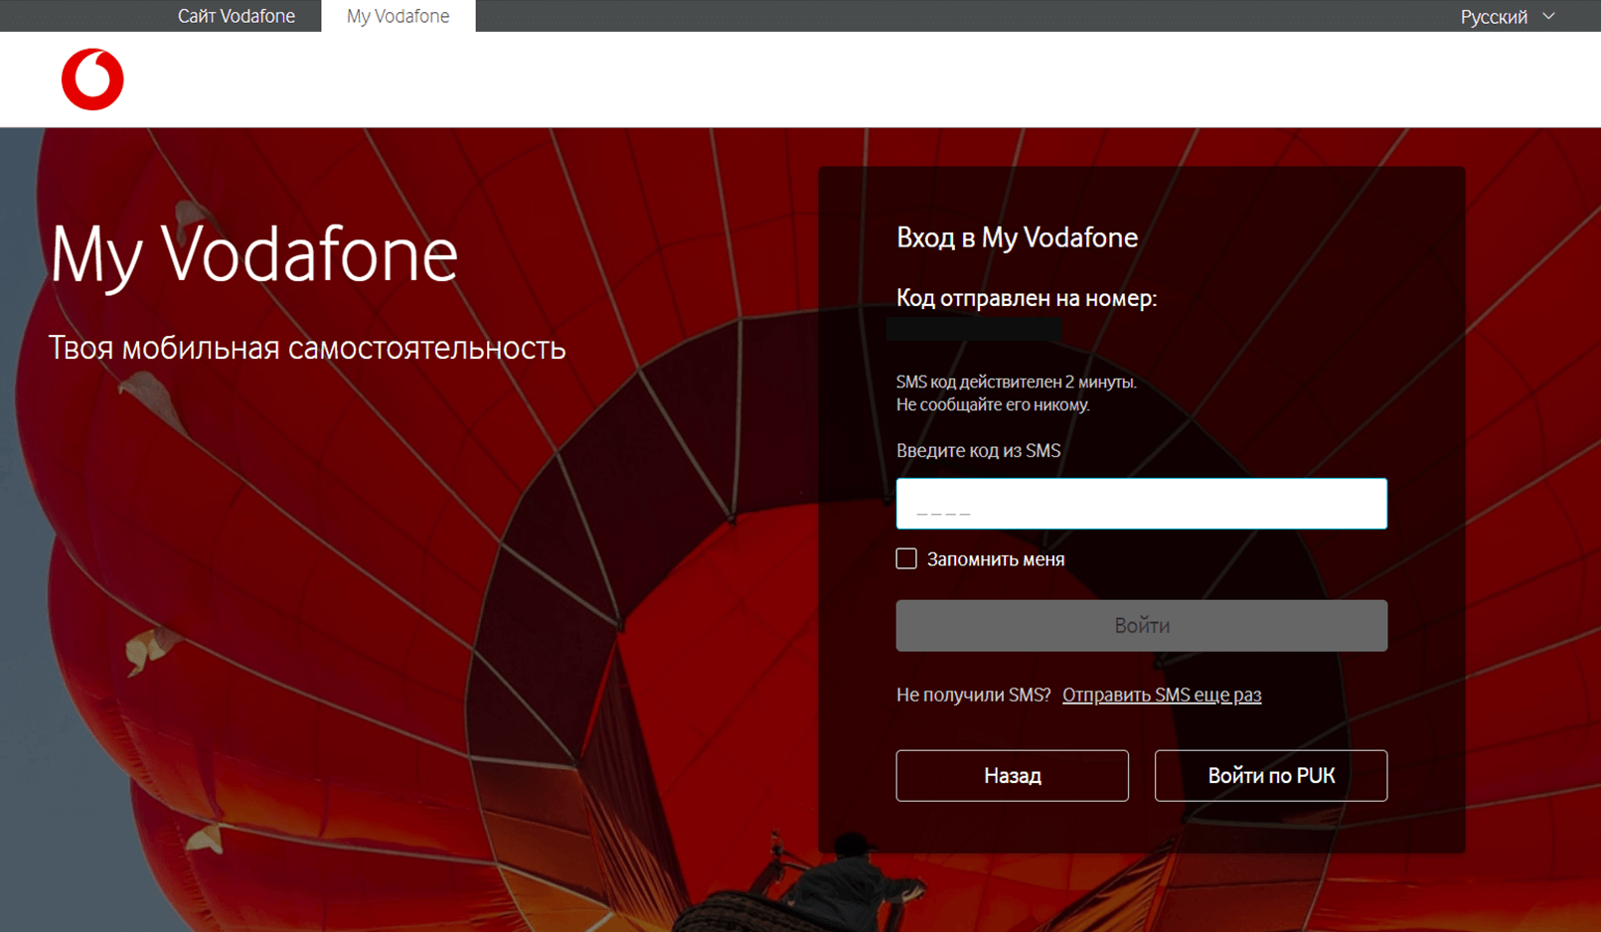
Task: Click the Vodafone logo icon
Action: pyautogui.click(x=92, y=78)
